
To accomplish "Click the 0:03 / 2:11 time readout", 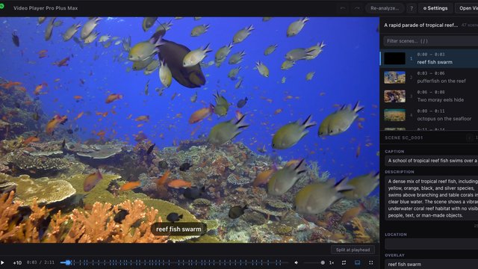I will tap(40, 262).
